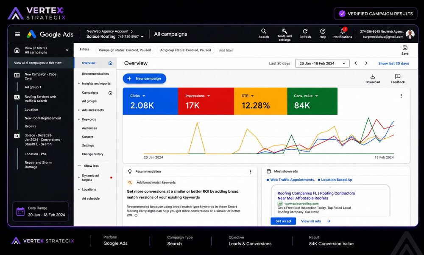Expand Ads and assets section

pos(79,110)
